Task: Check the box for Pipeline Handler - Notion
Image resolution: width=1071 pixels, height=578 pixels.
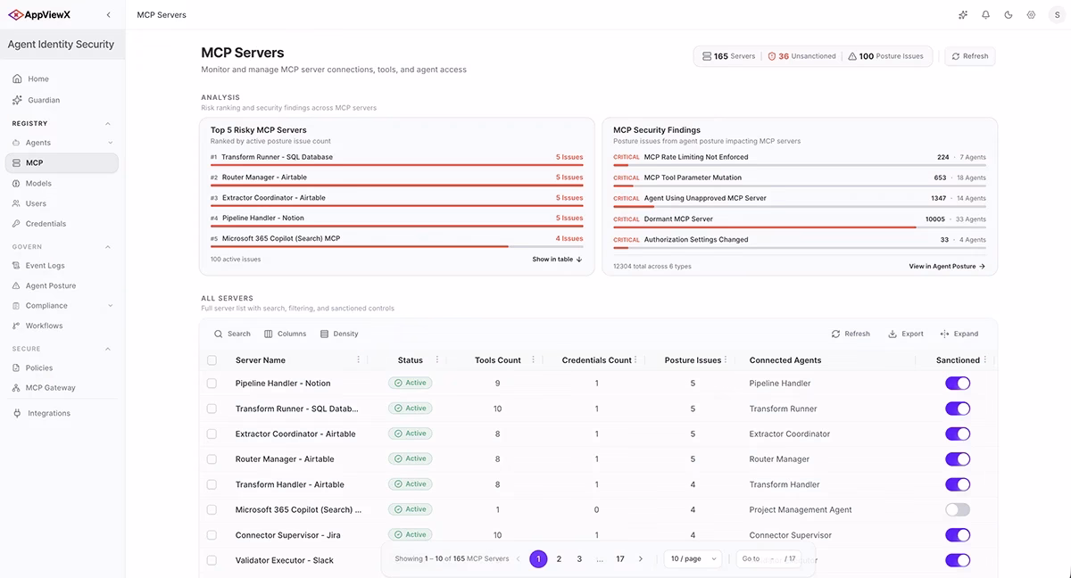Action: pyautogui.click(x=212, y=384)
